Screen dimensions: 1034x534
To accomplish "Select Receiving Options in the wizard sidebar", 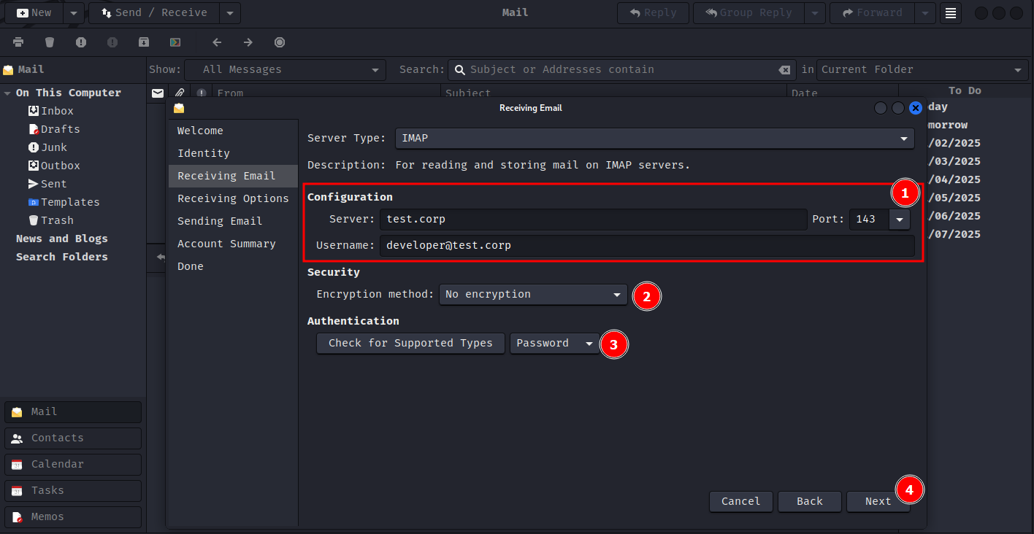I will (x=233, y=198).
